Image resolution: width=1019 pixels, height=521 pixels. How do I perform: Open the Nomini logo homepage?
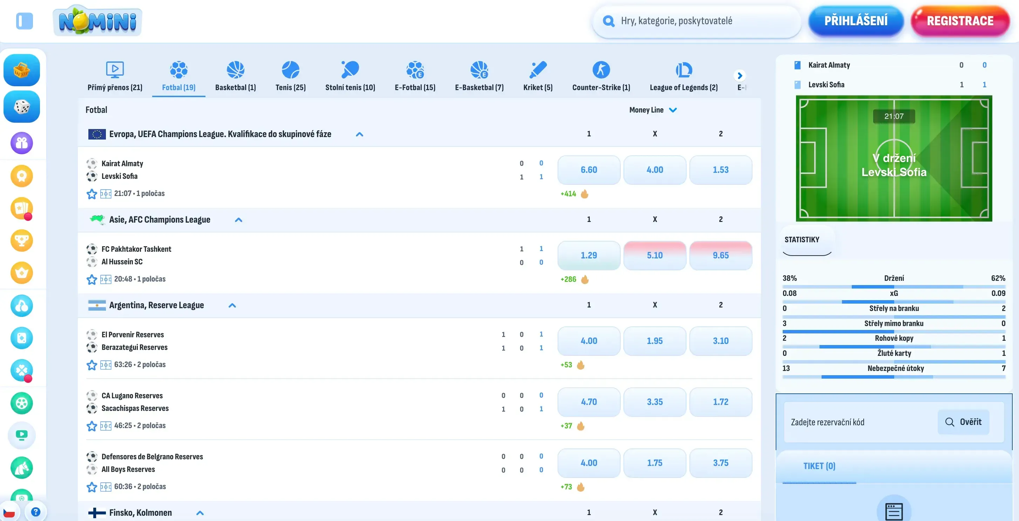pyautogui.click(x=97, y=21)
